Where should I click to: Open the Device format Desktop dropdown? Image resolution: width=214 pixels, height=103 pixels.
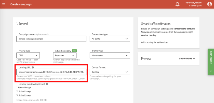(x=110, y=72)
